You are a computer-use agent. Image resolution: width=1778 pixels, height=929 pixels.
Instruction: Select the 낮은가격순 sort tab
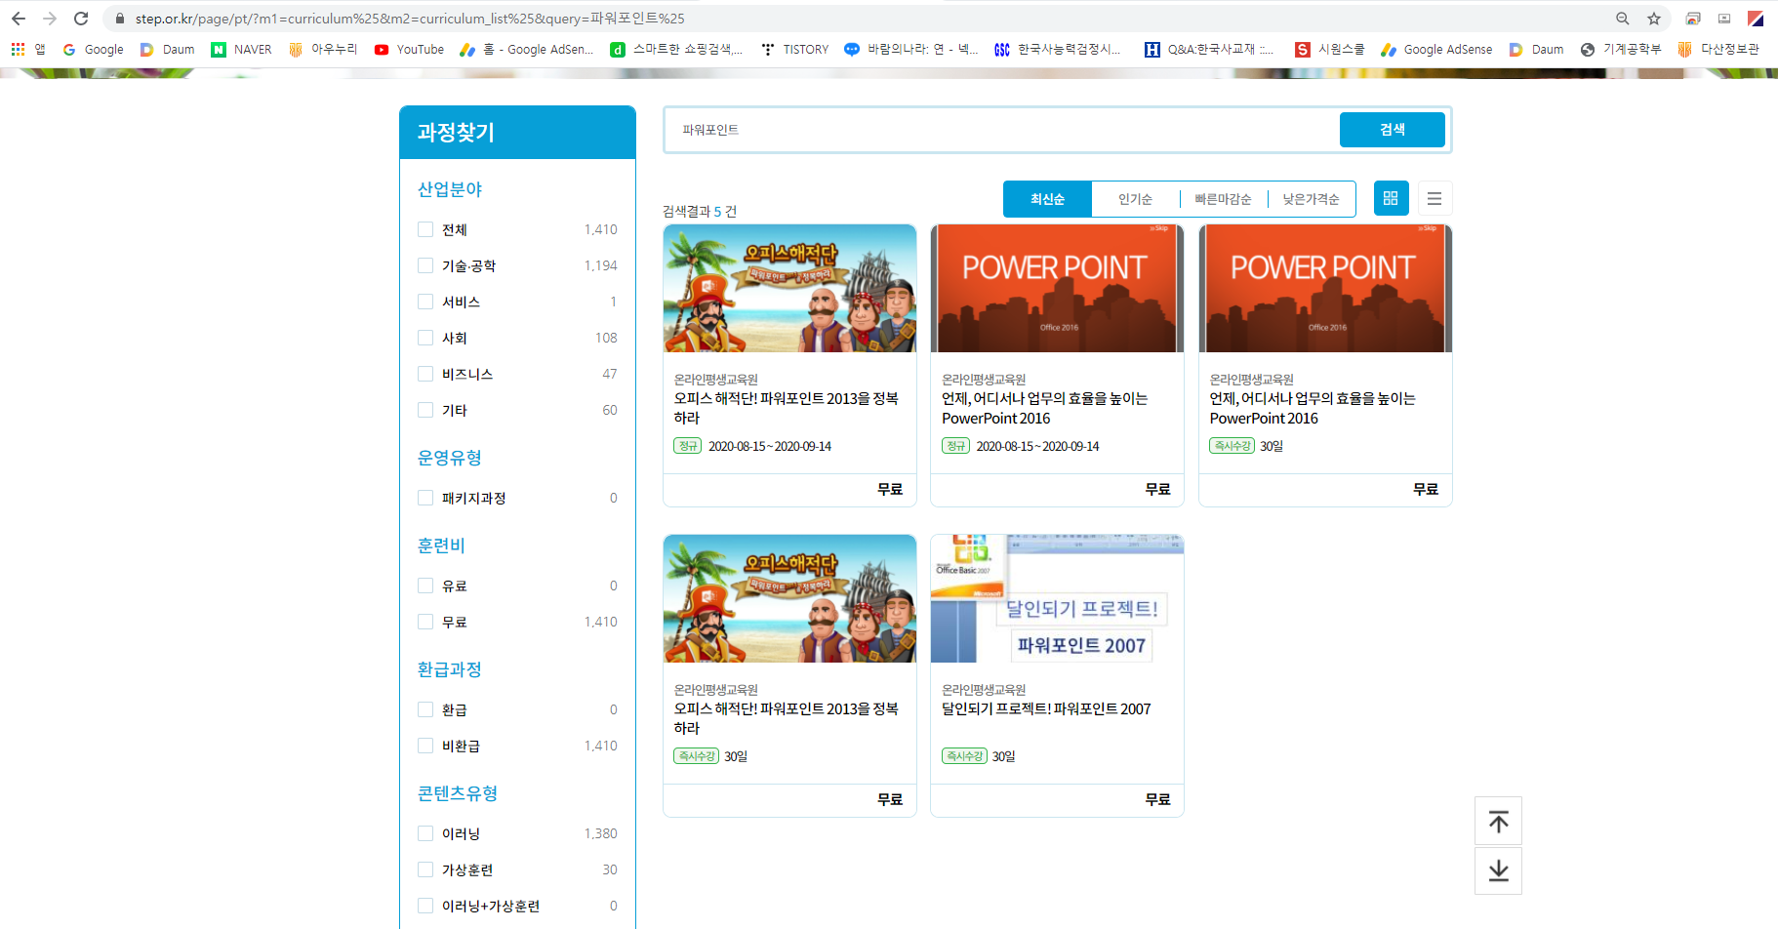click(x=1311, y=199)
